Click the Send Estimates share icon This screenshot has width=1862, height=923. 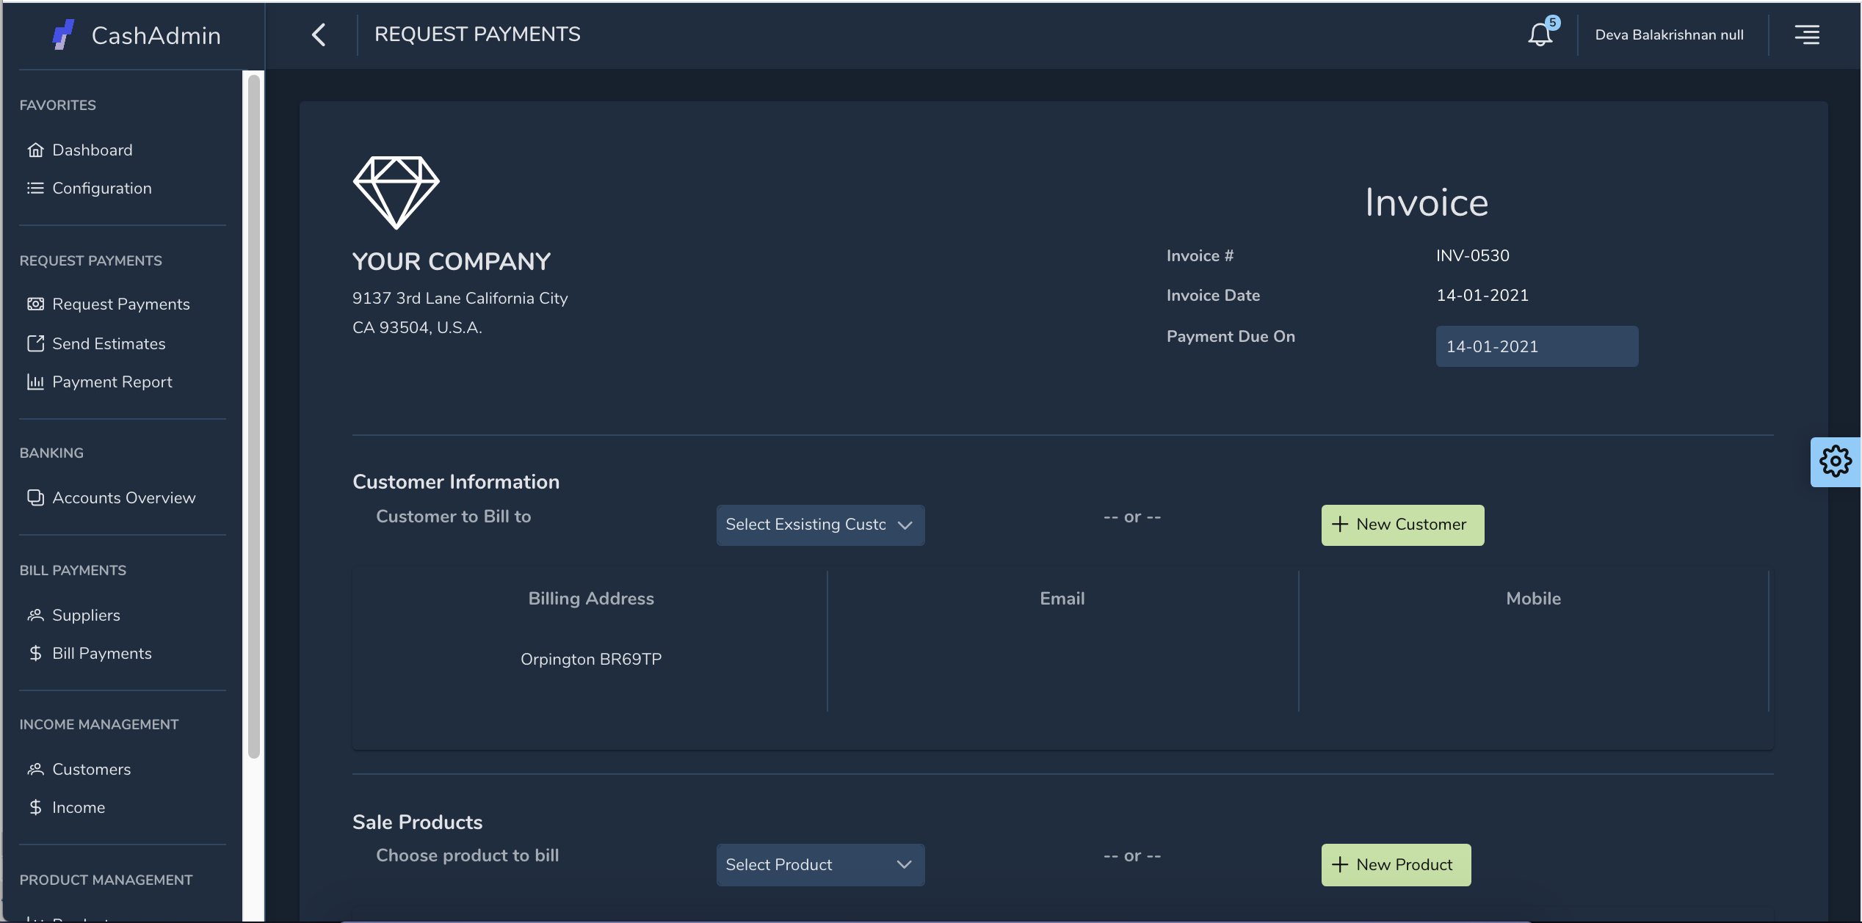click(35, 343)
